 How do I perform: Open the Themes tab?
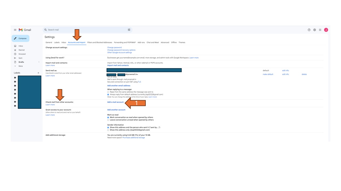[182, 42]
